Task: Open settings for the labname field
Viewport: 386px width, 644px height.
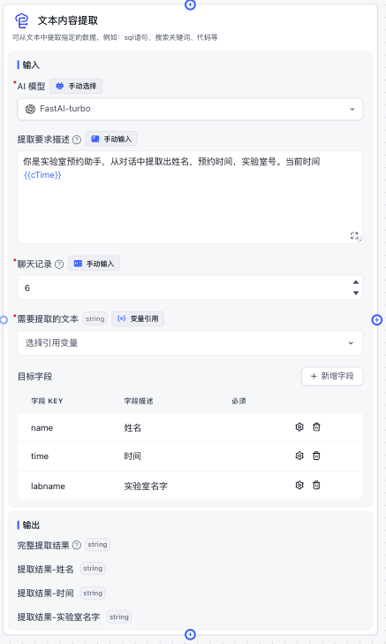Action: [x=299, y=485]
